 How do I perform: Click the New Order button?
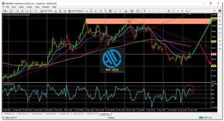pos(46,11)
